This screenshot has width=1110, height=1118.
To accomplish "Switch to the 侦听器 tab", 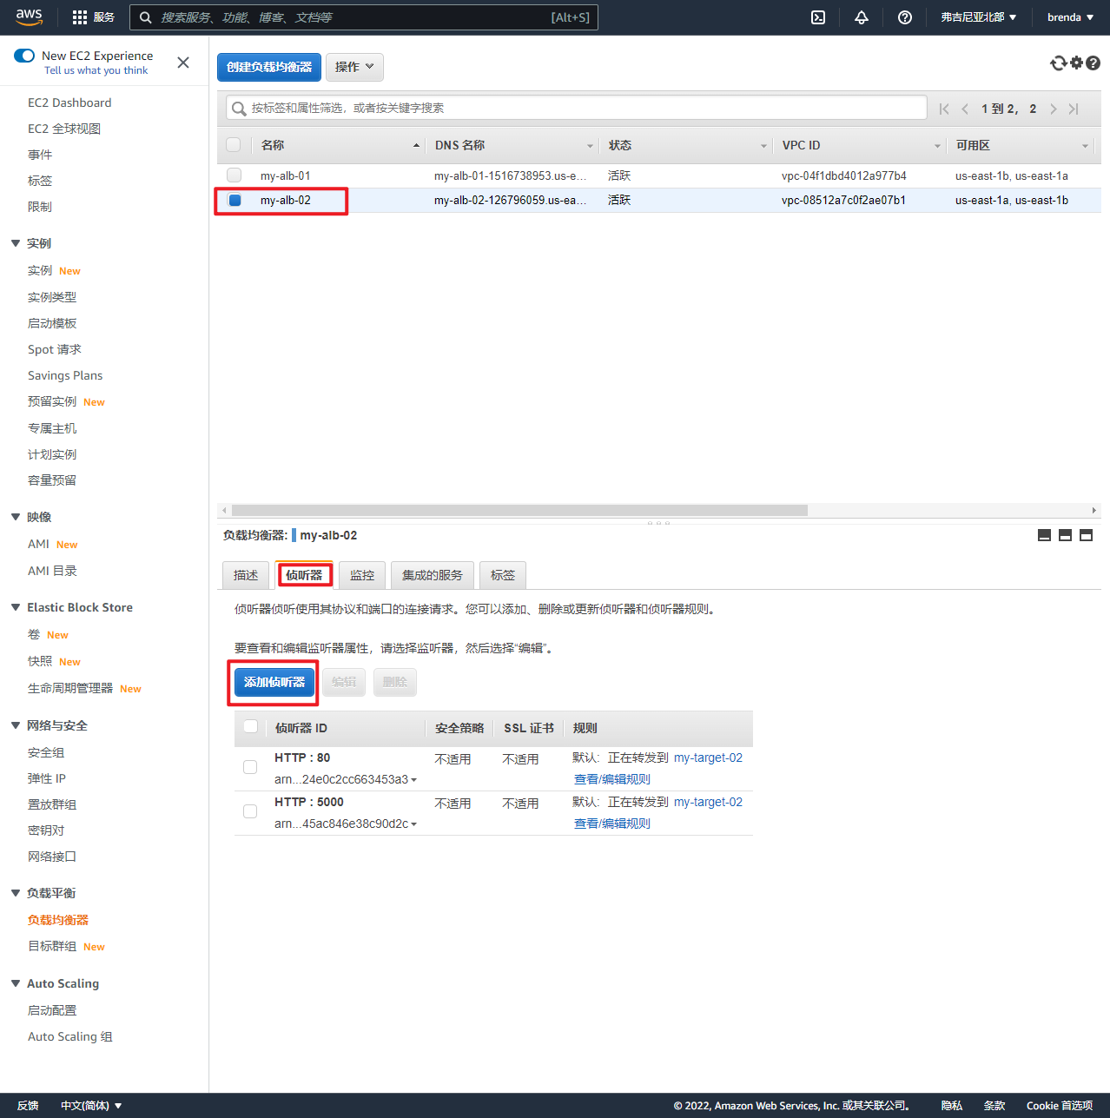I will click(x=304, y=575).
